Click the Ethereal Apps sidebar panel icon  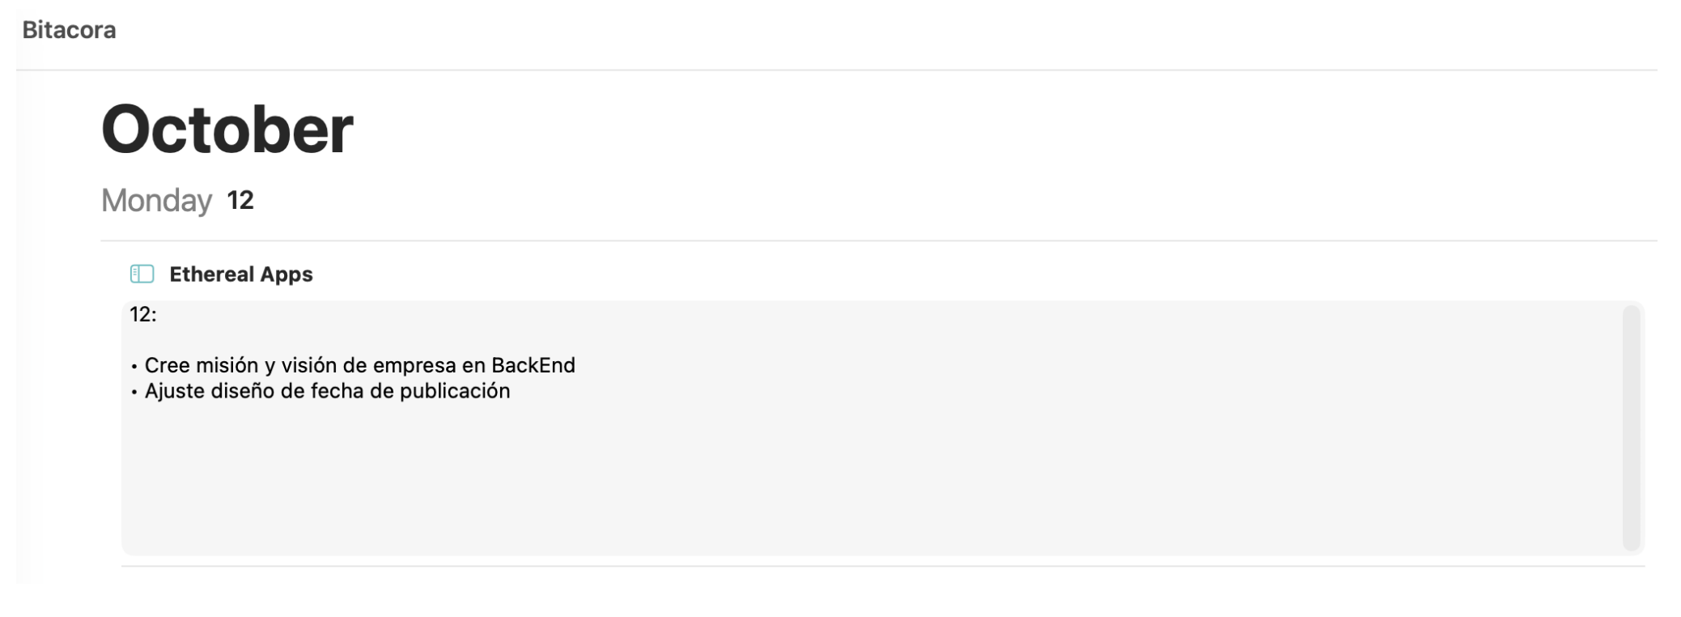(142, 274)
